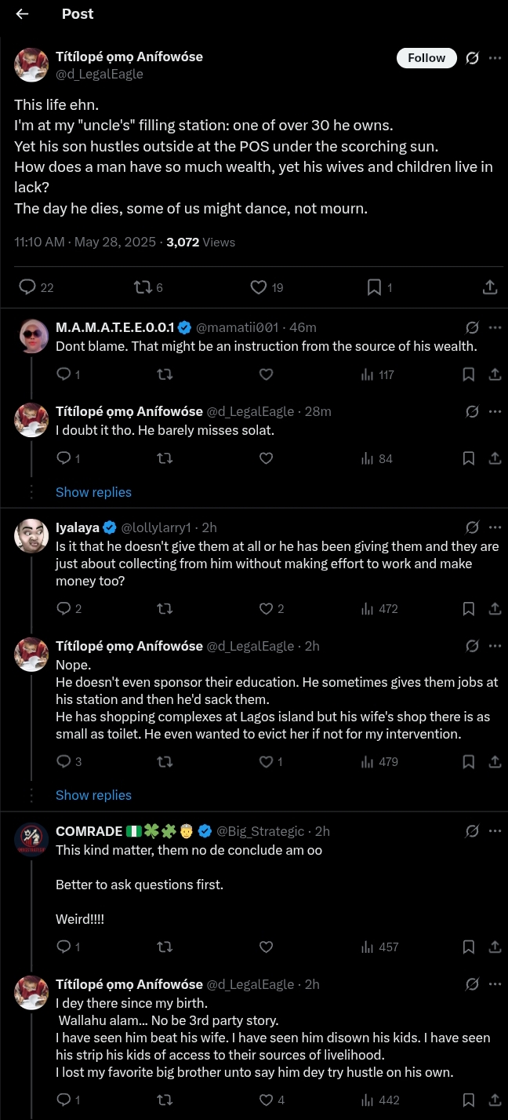Screen dimensions: 508x1120
Task: Open Iyalaya's profile avatar
Action: 32,534
